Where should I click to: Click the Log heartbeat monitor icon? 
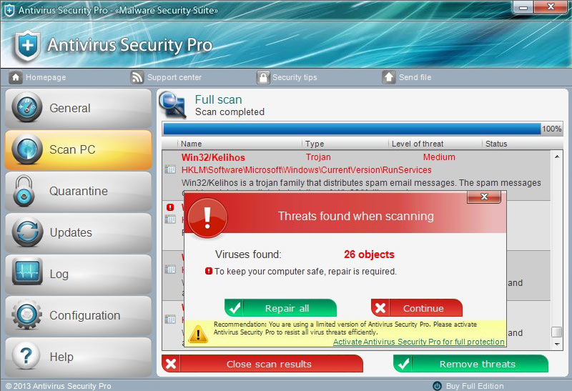click(27, 272)
